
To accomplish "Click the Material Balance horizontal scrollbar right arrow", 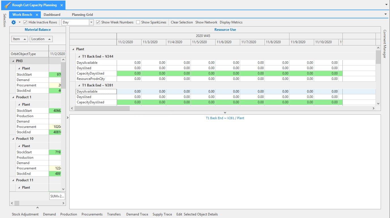I will (x=63, y=203).
